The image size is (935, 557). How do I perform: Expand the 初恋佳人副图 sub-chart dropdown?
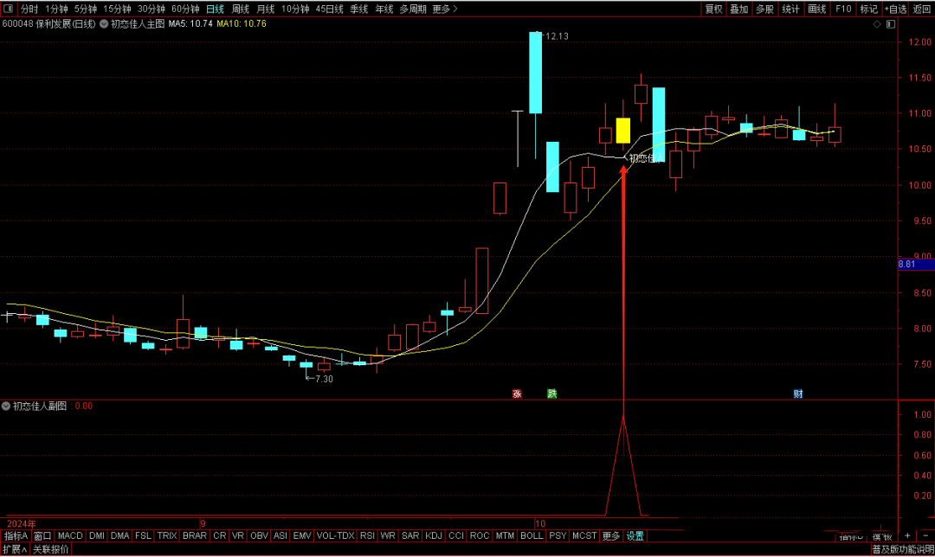(6, 406)
